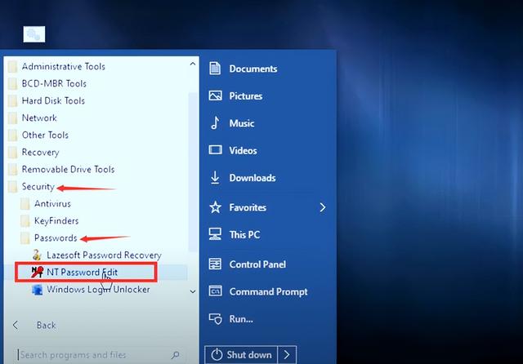Open shutdown options arrow menu
Image resolution: width=523 pixels, height=364 pixels.
[x=287, y=355]
